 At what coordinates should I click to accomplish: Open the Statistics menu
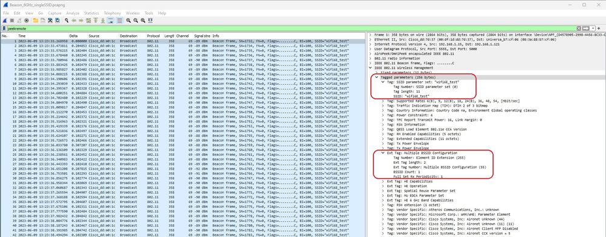(91, 13)
